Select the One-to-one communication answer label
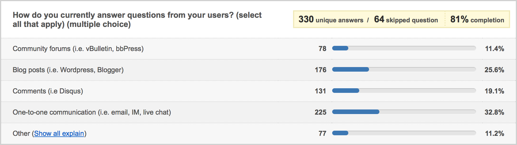517x145 pixels. (92, 112)
